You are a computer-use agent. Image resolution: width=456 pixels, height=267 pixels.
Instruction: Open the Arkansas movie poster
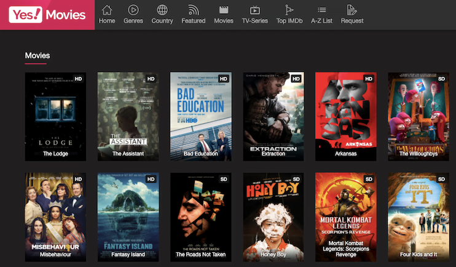point(346,116)
